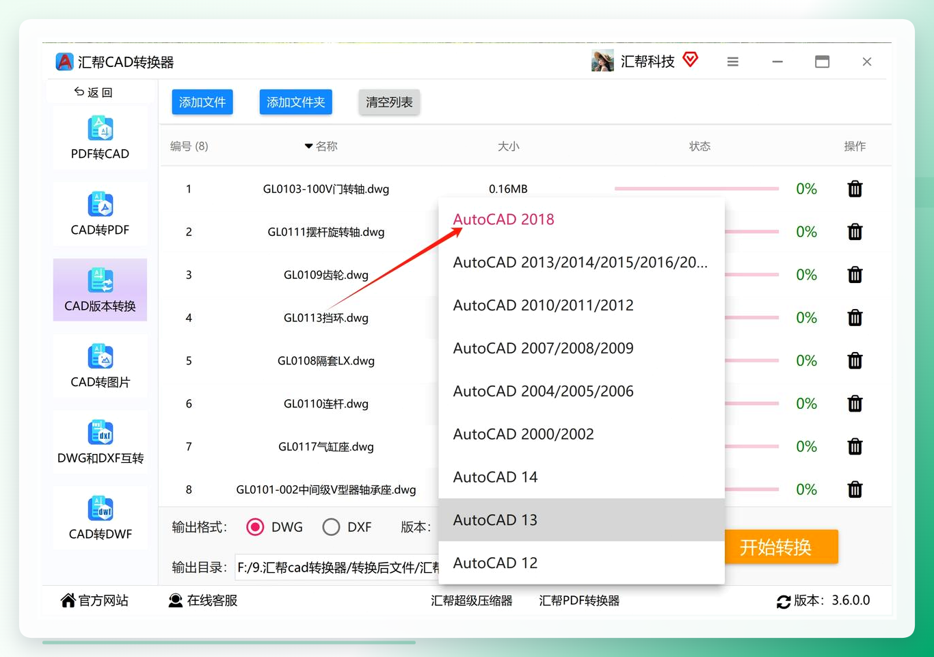Click the 添加文件 button
Viewport: 934px width, 657px height.
[202, 102]
